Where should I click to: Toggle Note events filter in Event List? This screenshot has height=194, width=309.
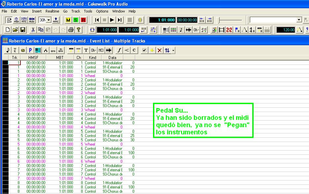(x=8, y=50)
